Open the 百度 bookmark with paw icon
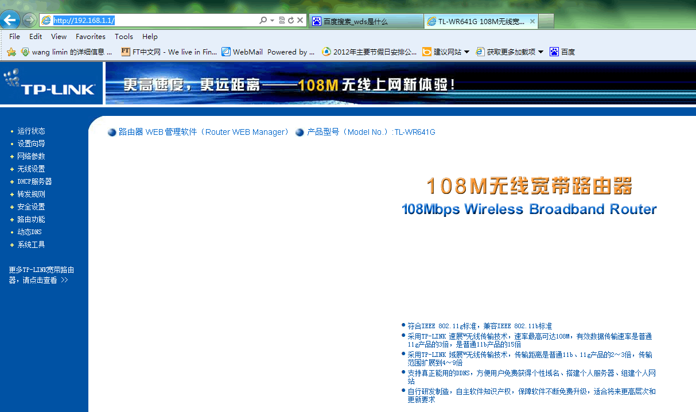Screen dimensions: 696x412 click(562, 52)
